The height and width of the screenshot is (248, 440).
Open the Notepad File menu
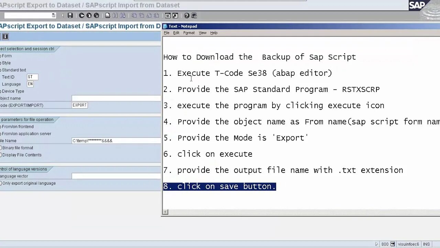click(x=166, y=33)
